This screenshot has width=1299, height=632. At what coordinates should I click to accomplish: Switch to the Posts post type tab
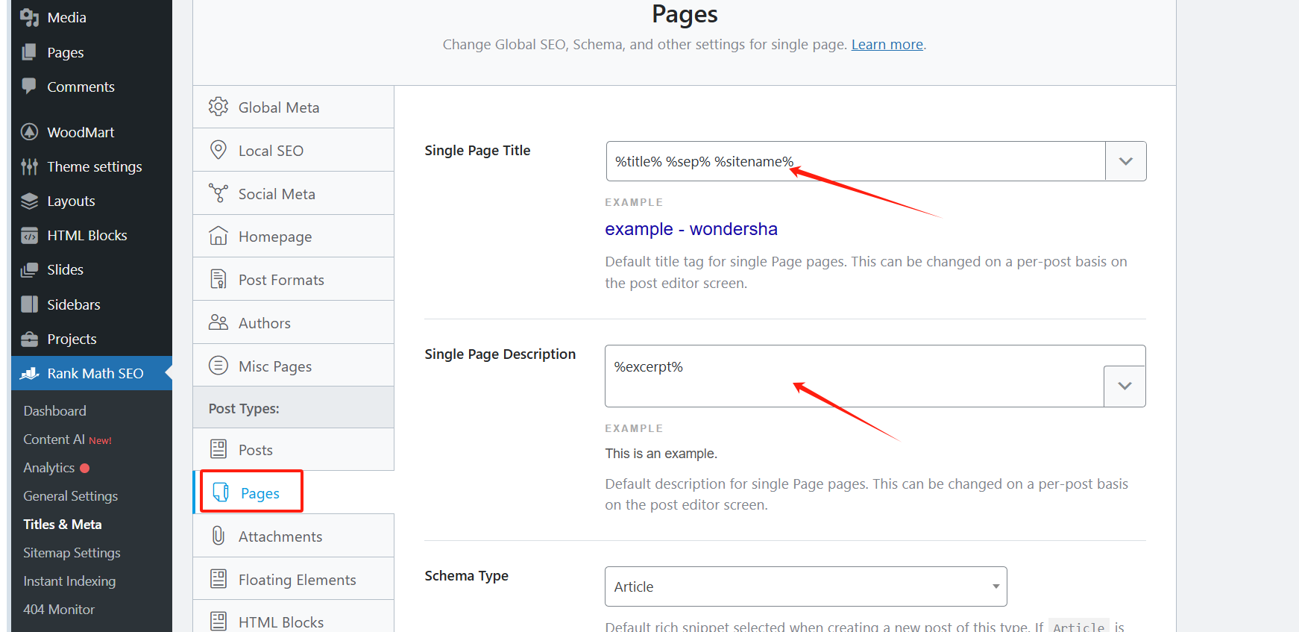click(x=256, y=450)
